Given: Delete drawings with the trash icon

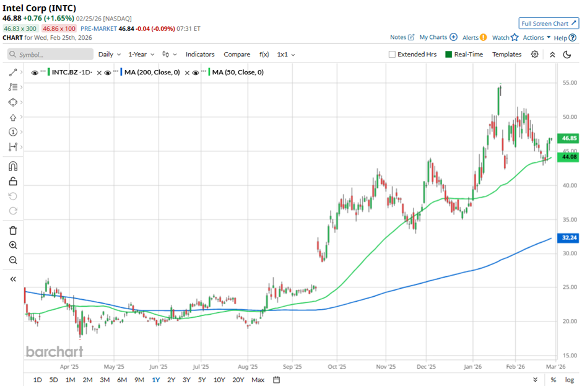Looking at the screenshot, I should tap(13, 230).
